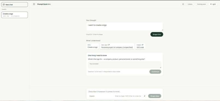Viewport: 220px width, 101px height.
Task: Expand the bottom prompt composer via Expand
Action: (92, 96)
